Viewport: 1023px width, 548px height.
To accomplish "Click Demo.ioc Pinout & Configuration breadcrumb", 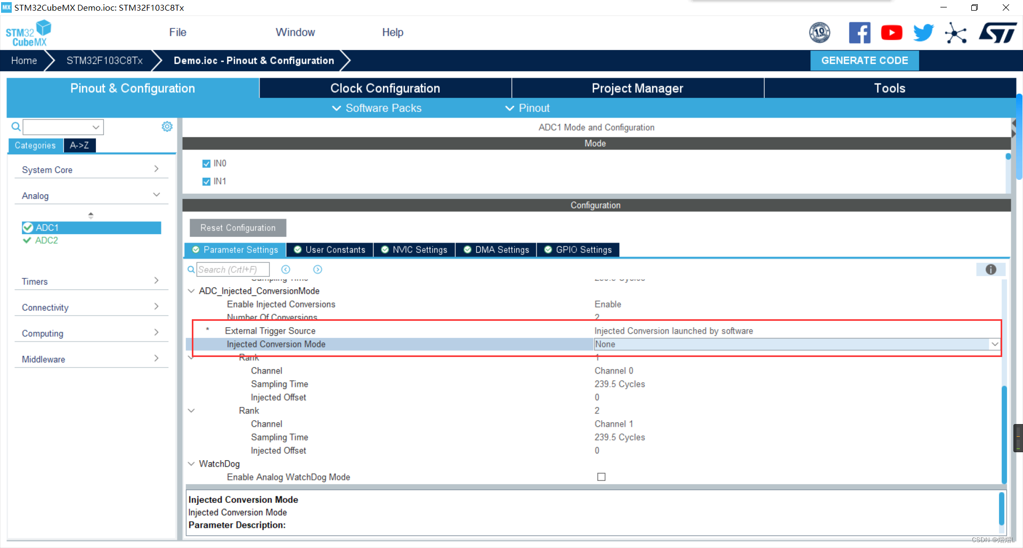I will coord(254,61).
